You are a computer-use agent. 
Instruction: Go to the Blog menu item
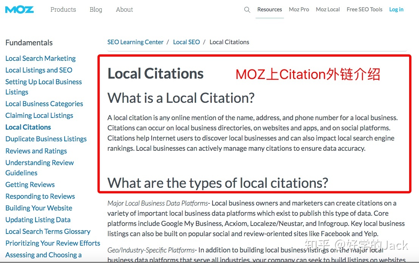[96, 9]
